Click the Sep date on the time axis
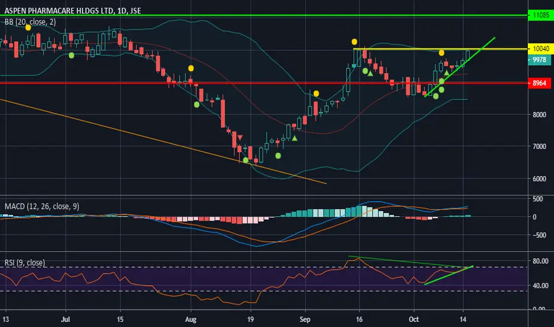This screenshot has height=327, width=554. pos(305,320)
